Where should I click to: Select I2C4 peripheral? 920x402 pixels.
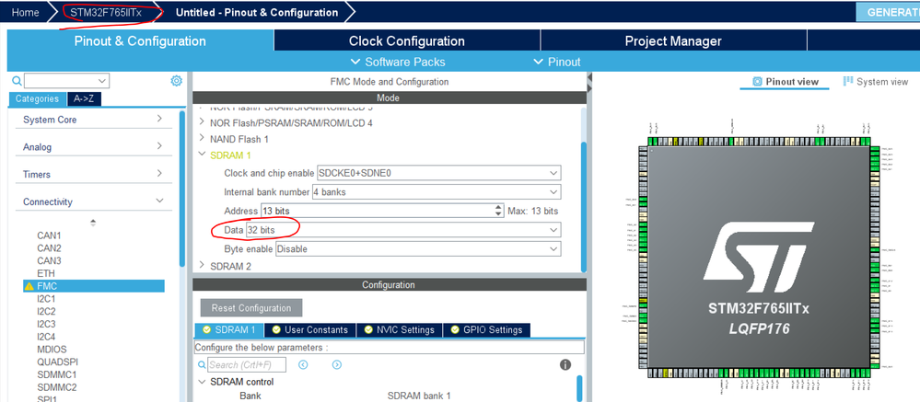point(46,337)
